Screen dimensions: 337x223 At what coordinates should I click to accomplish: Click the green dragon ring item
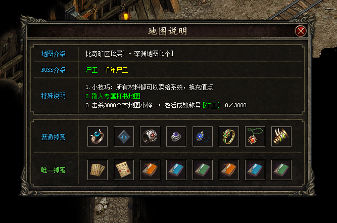[x=229, y=137]
